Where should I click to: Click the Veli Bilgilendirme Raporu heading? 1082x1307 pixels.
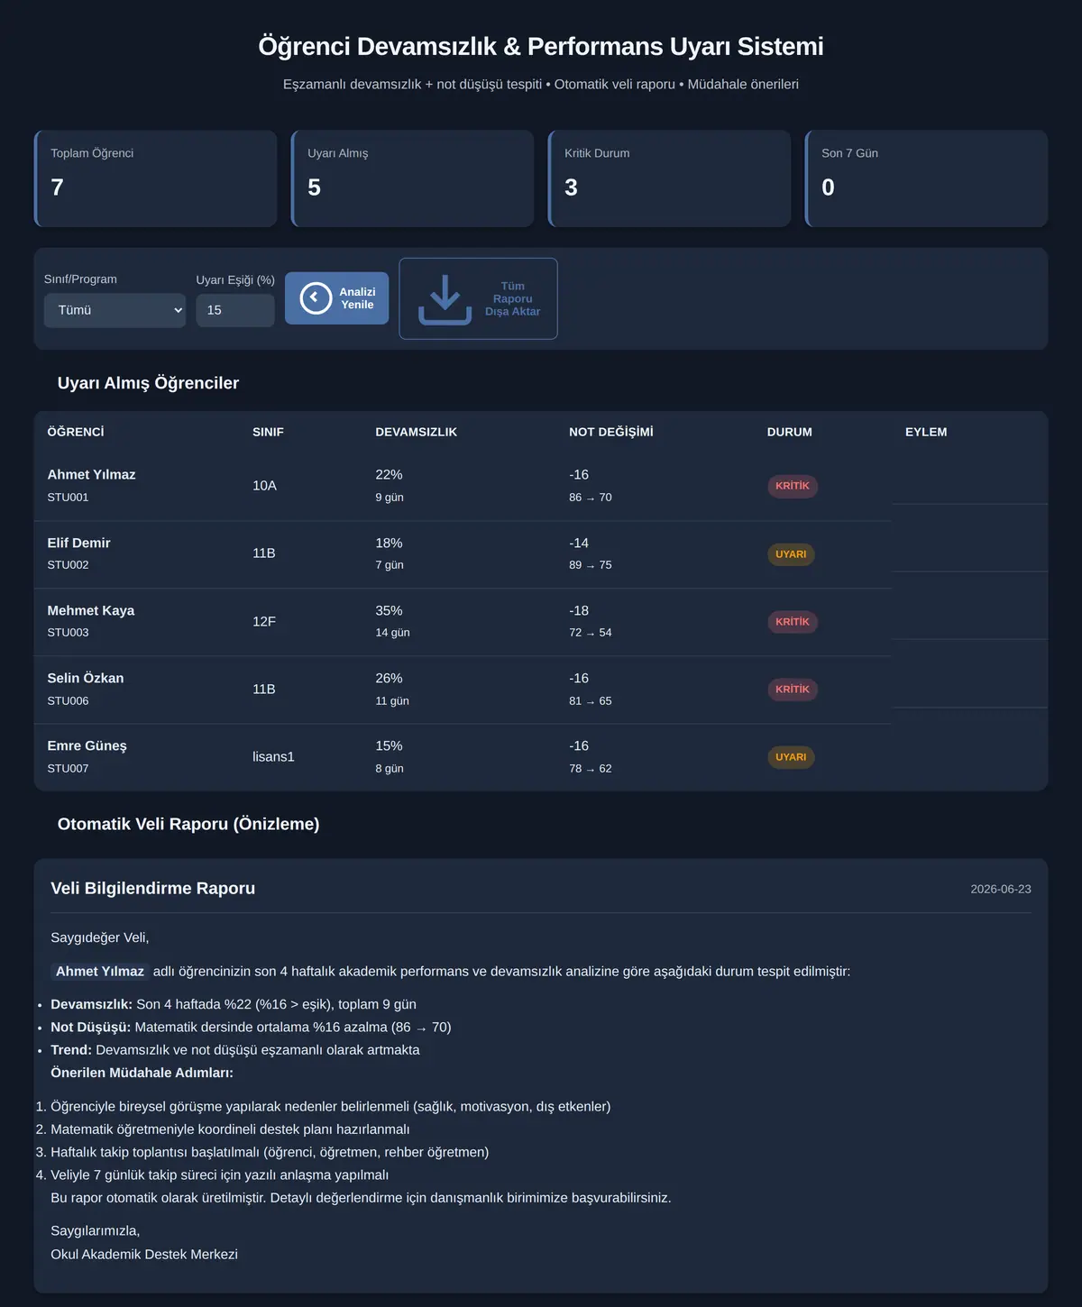(152, 889)
